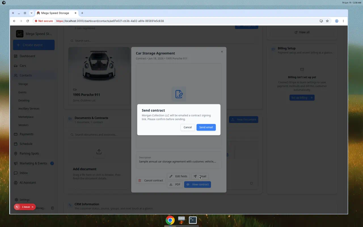Open the 1 Issue badge

pyautogui.click(x=26, y=207)
